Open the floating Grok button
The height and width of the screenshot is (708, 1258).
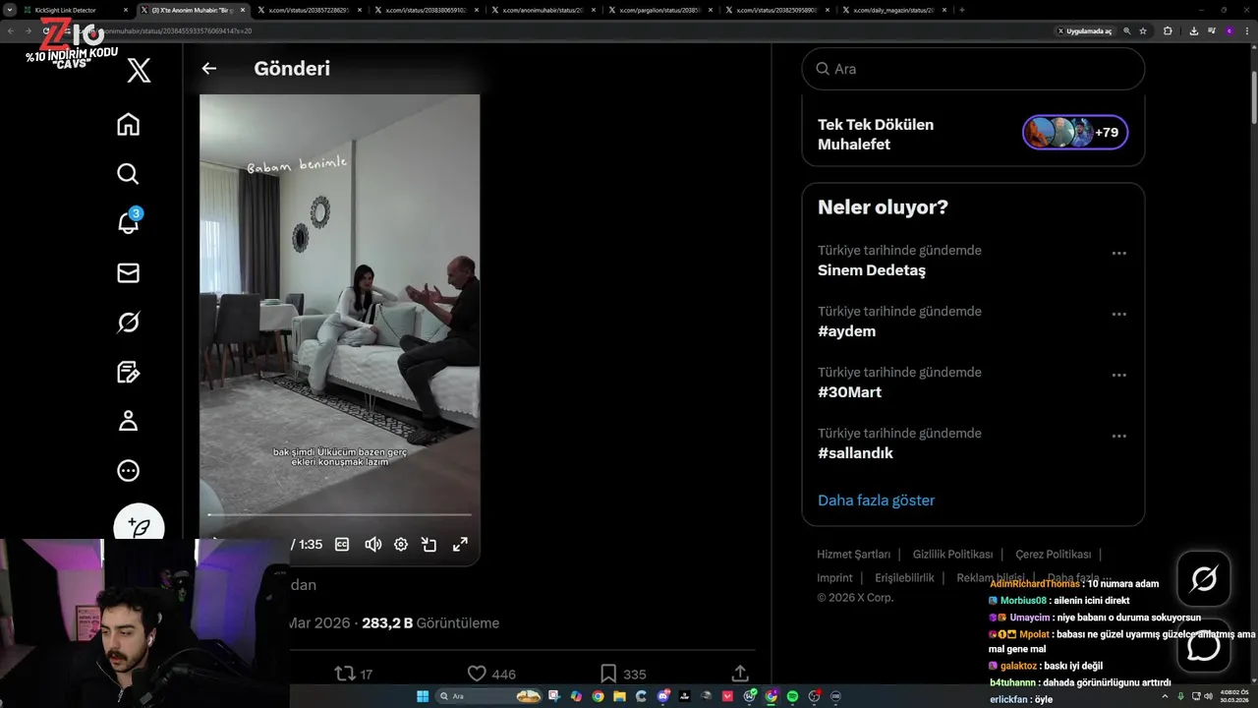tap(1203, 579)
